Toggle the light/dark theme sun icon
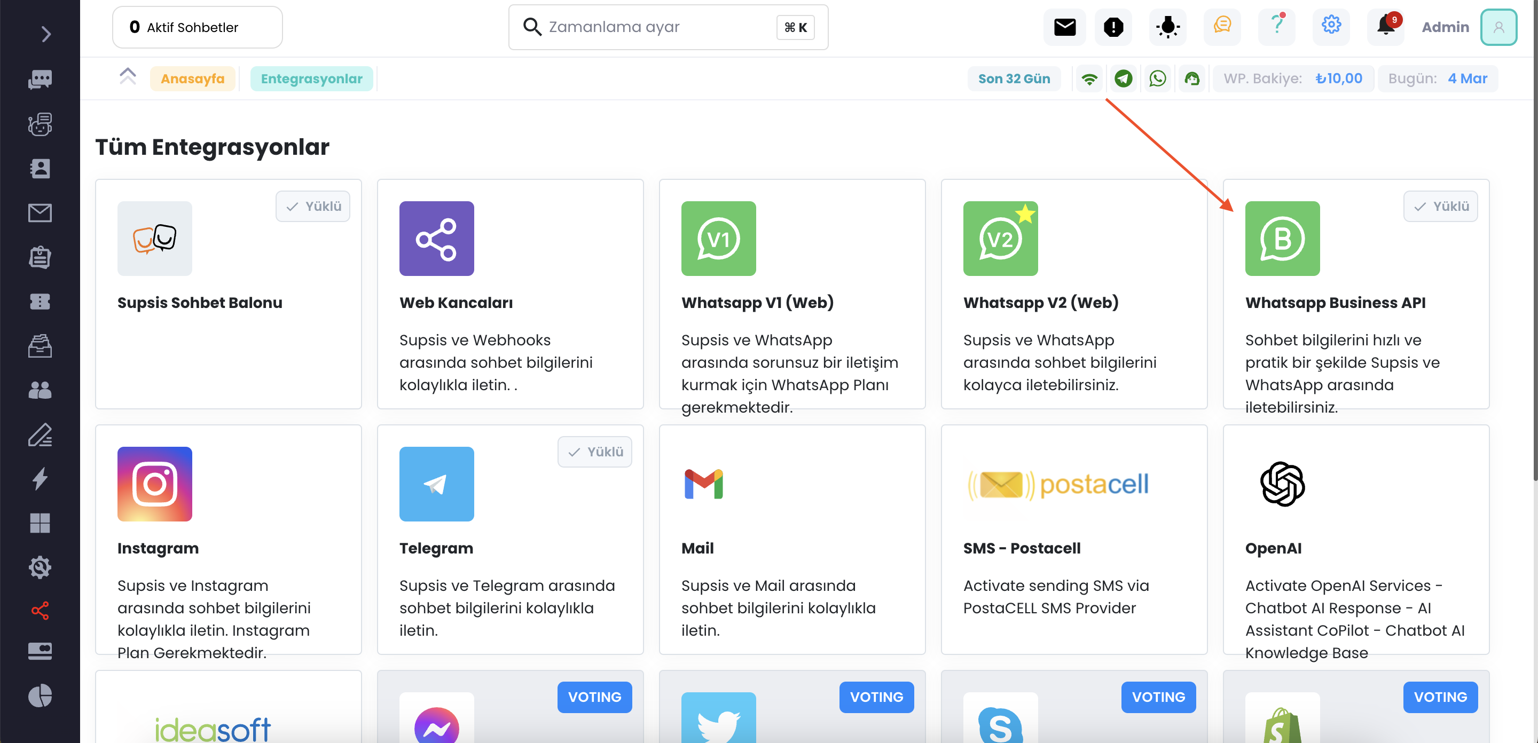The image size is (1538, 743). pyautogui.click(x=1167, y=27)
